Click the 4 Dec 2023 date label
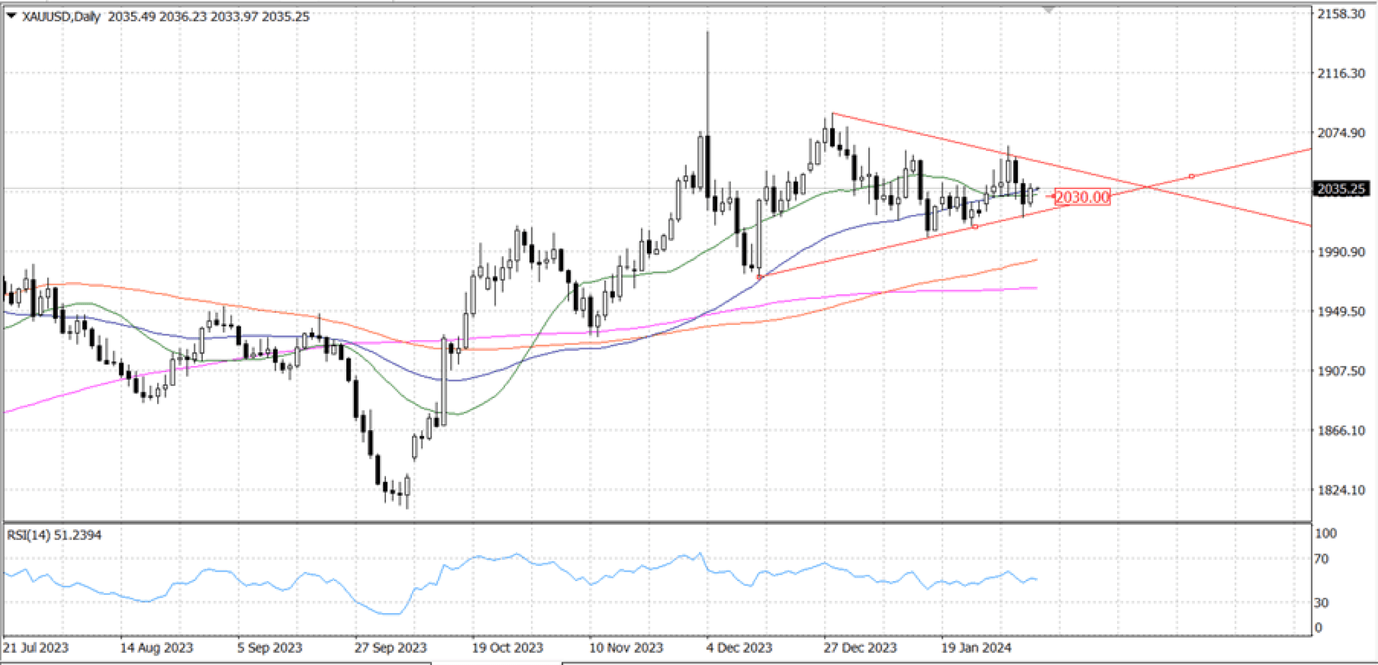Screen dimensions: 1378x665 point(739,647)
